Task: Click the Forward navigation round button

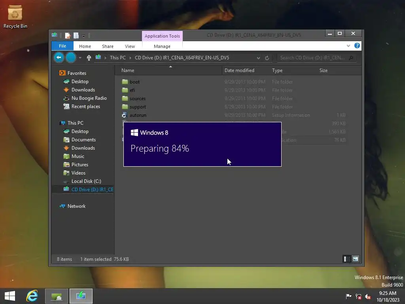Action: click(x=71, y=57)
